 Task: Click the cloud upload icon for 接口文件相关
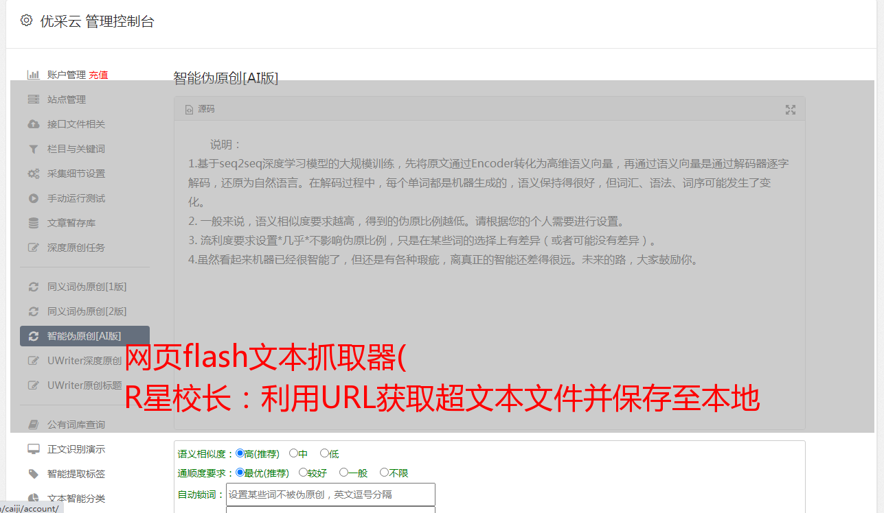point(33,124)
